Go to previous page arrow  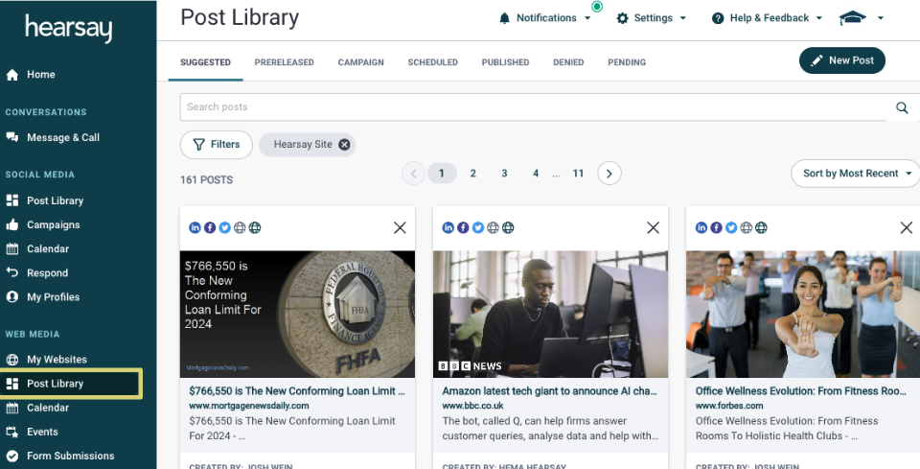(x=414, y=174)
